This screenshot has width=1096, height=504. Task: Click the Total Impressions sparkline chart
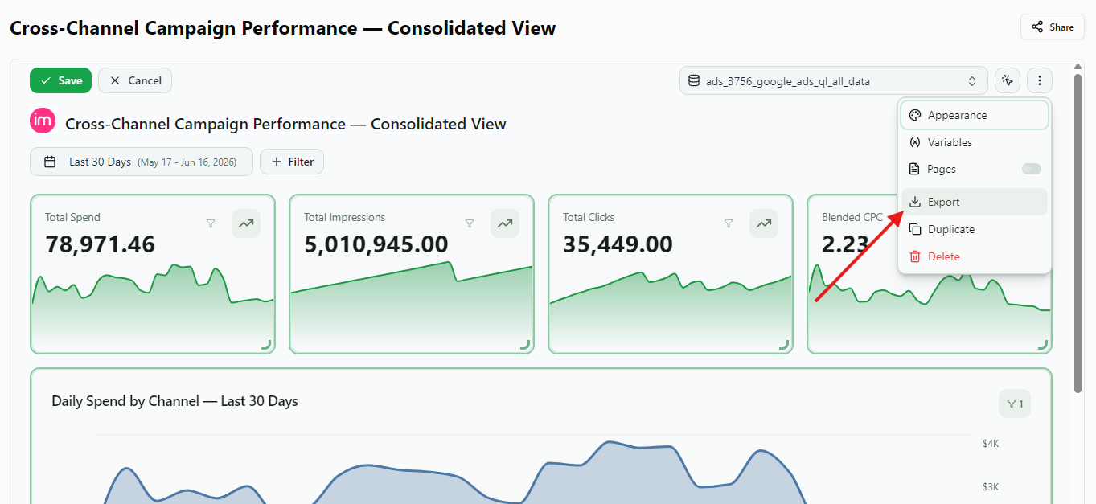tap(412, 308)
